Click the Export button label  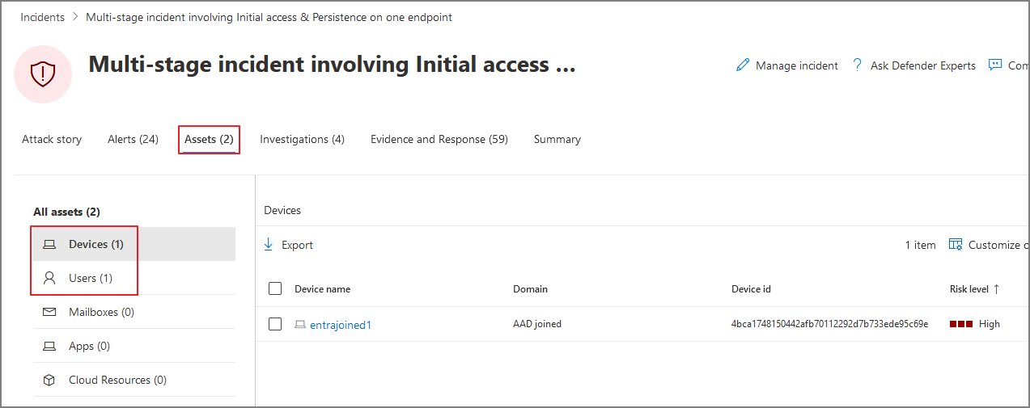(x=297, y=245)
